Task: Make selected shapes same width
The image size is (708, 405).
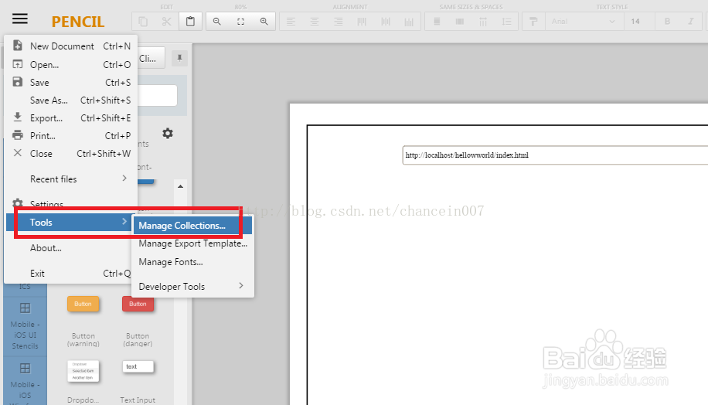Action: pos(436,21)
